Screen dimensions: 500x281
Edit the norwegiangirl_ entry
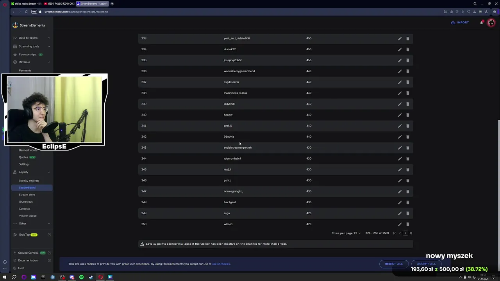click(x=400, y=191)
